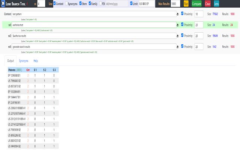240x150 pixels.
Task: Click ss3 field 'generate search results'
Action: (94, 46)
